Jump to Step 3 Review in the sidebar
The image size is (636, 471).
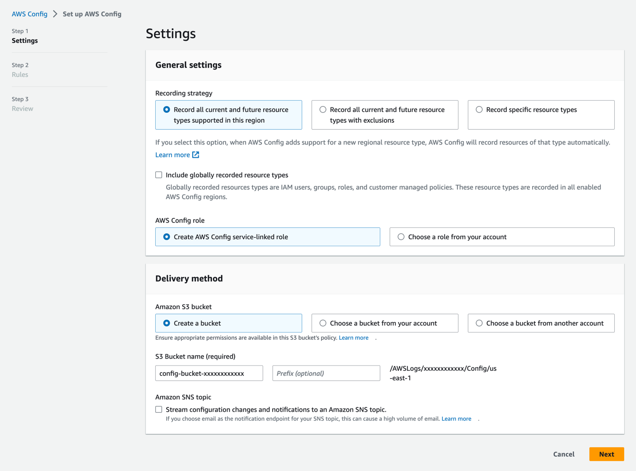[x=22, y=109]
